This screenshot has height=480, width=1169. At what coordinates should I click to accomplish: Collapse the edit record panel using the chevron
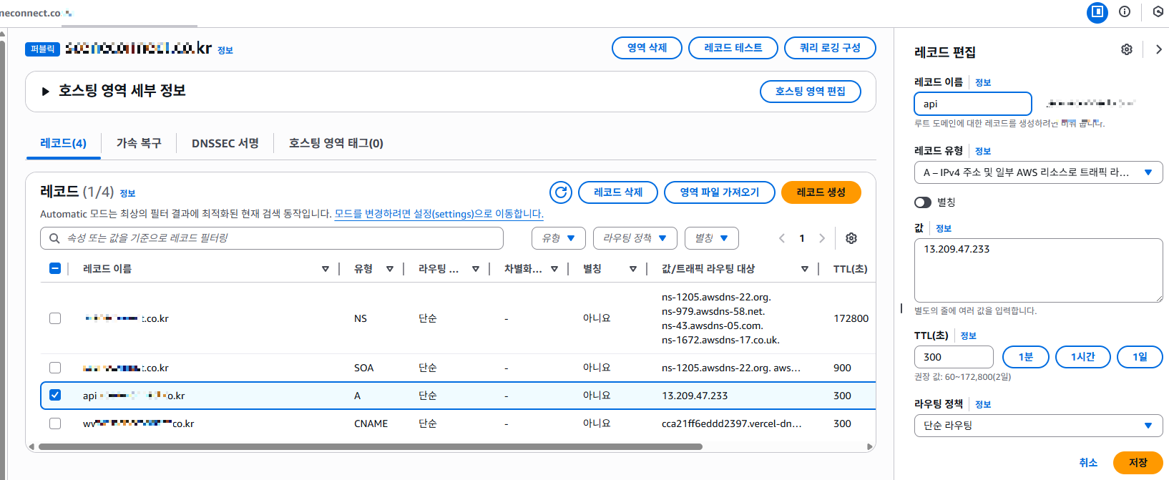pos(1159,49)
